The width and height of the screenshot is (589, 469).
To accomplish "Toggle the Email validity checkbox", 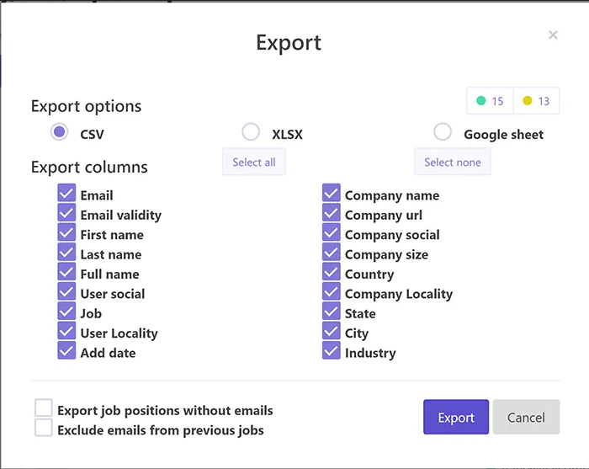I will (66, 214).
